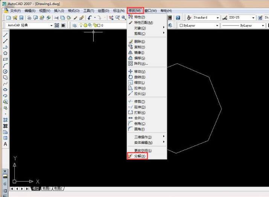Click the Save icon
Image resolution: width=269 pixels, height=197 pixels.
pos(21,18)
